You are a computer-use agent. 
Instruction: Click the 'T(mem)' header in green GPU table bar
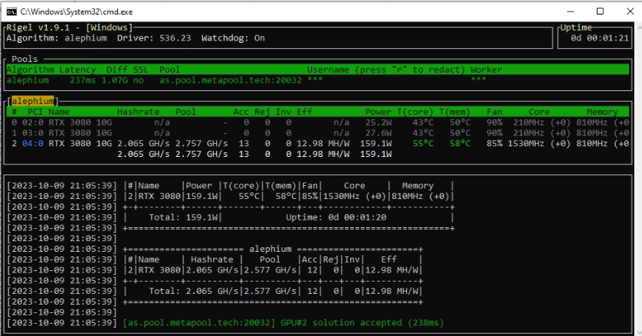[x=454, y=112]
